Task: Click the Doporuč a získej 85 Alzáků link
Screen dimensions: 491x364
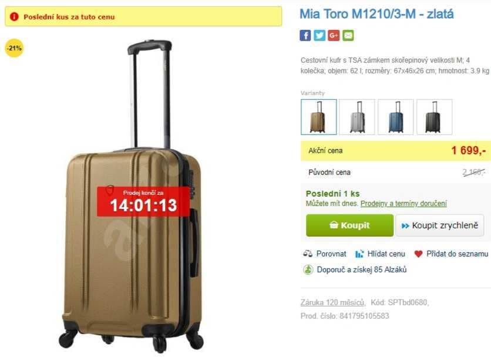Action: pyautogui.click(x=362, y=269)
